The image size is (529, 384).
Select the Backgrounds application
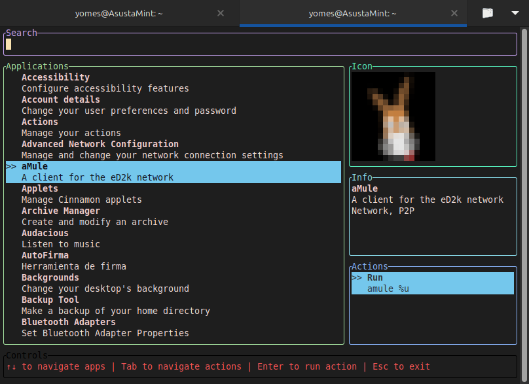pyautogui.click(x=50, y=277)
